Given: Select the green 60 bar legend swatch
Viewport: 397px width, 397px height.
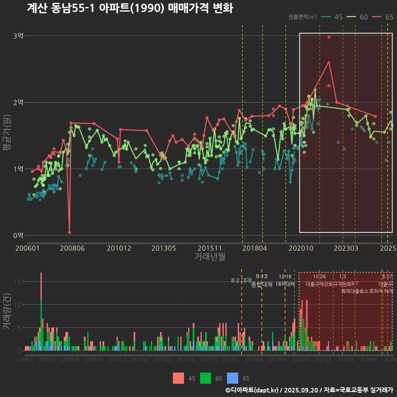Looking at the screenshot, I should [206, 378].
